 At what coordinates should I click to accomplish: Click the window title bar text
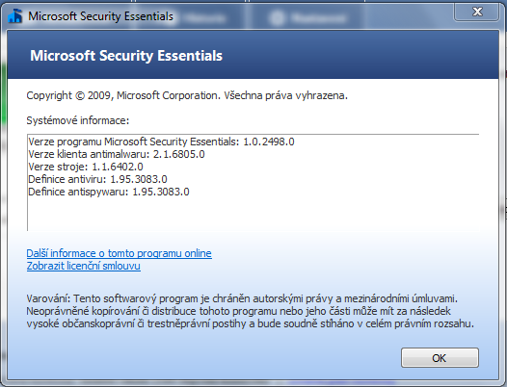(x=100, y=16)
